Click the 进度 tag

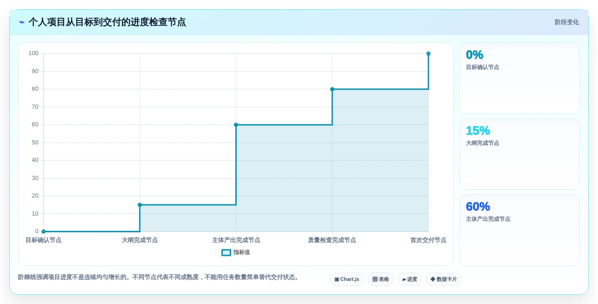409,279
